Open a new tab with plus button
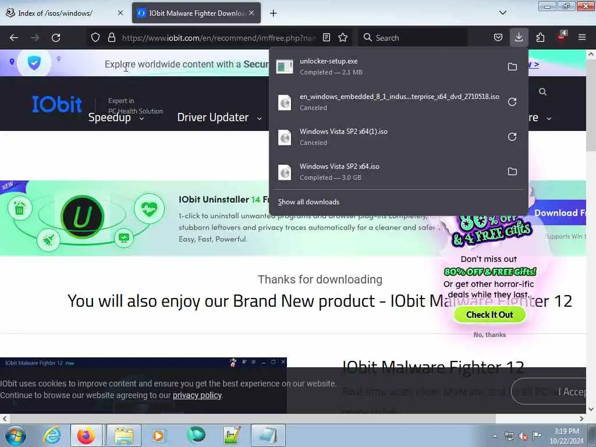 click(273, 13)
